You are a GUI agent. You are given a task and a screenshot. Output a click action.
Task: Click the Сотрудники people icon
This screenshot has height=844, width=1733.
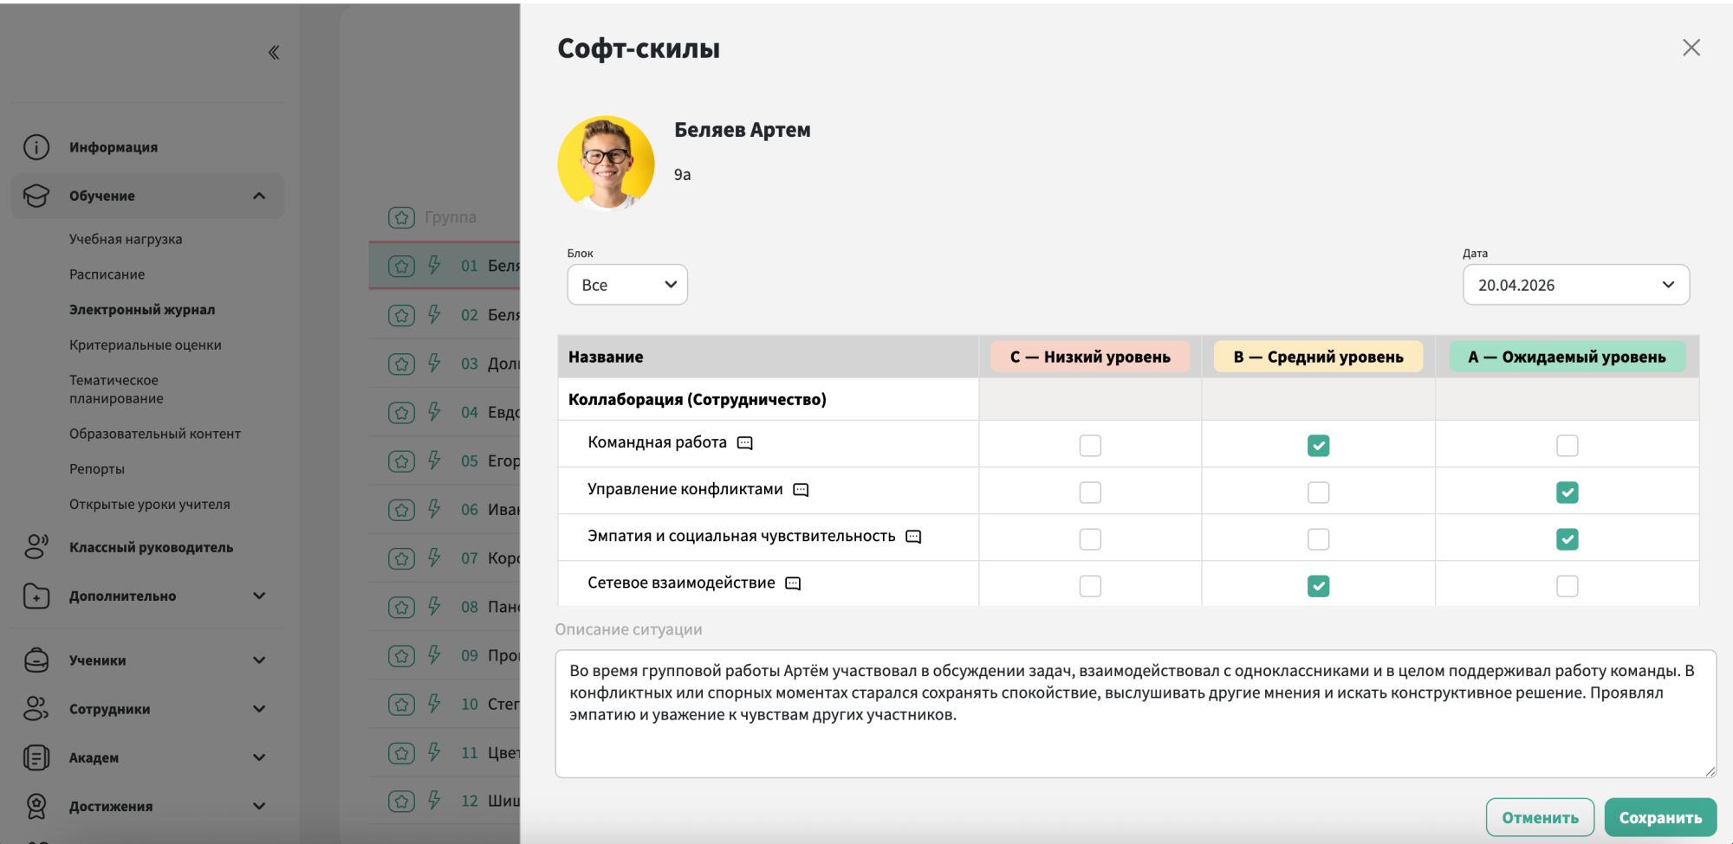click(36, 708)
